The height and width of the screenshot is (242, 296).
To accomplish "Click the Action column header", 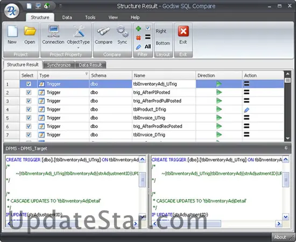I will tap(263, 76).
